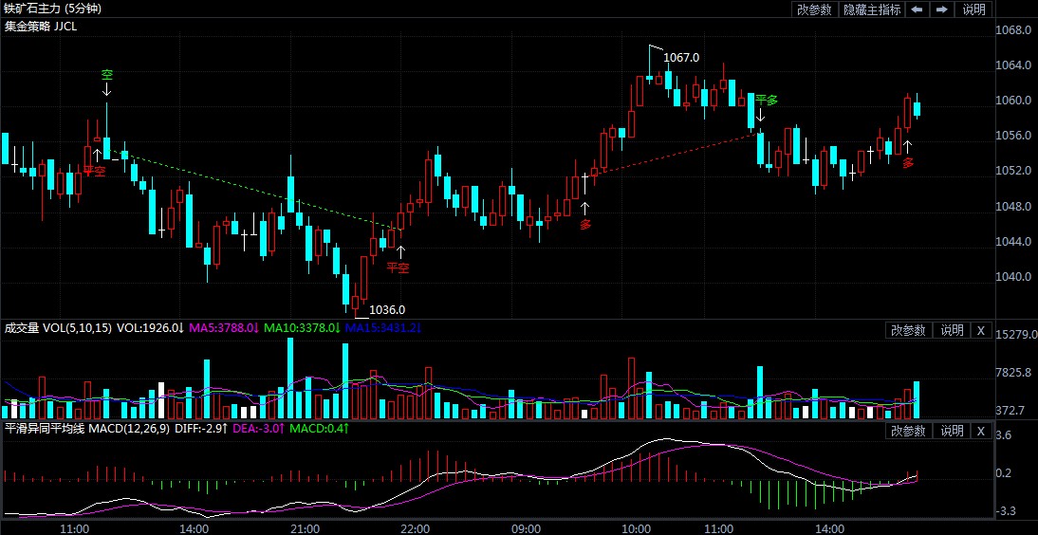The width and height of the screenshot is (1038, 535).
Task: Click the red 多 marker at far right
Action: (908, 163)
